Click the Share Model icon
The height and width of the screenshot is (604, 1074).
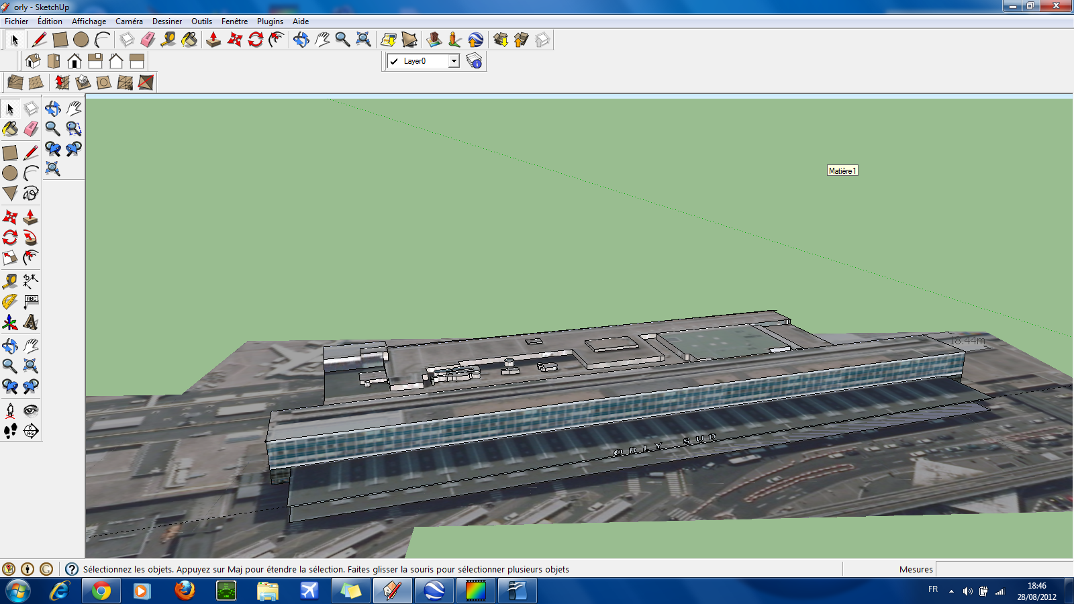click(x=522, y=40)
